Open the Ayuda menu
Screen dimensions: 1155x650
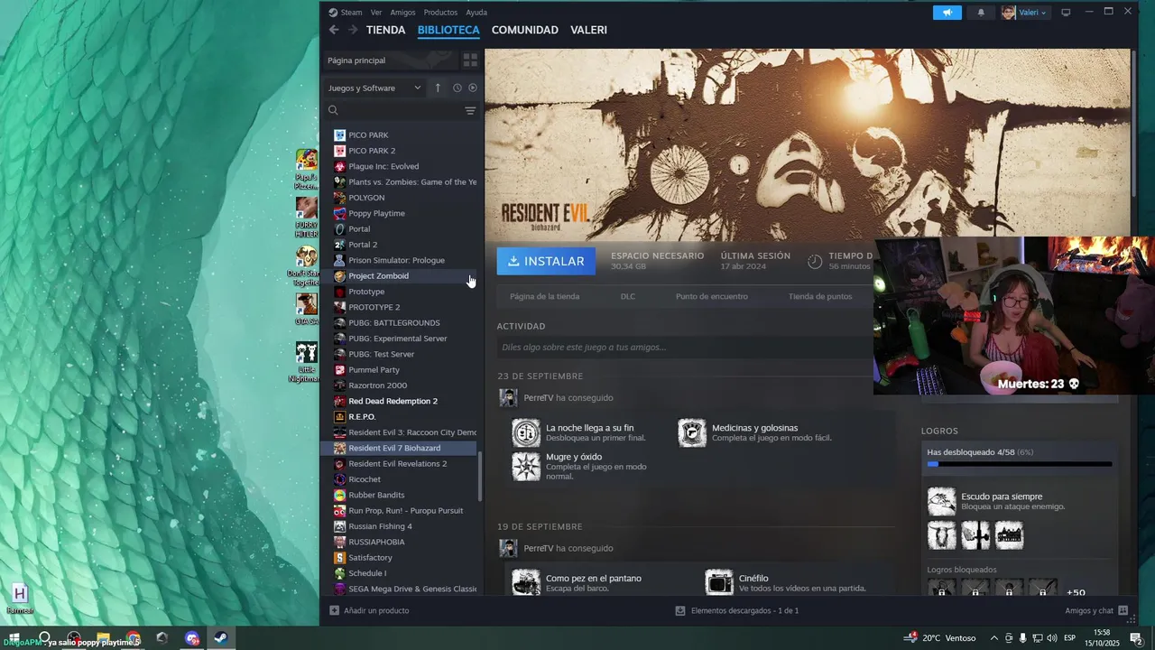pyautogui.click(x=476, y=13)
